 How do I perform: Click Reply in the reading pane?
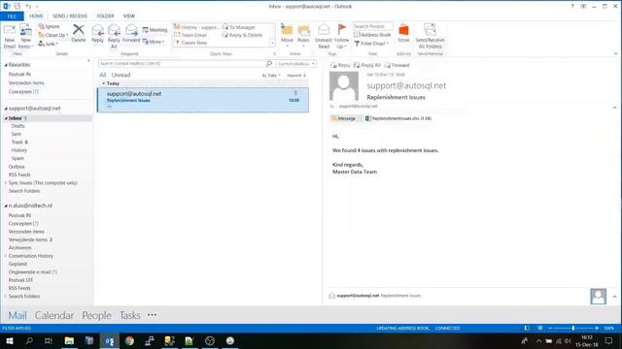click(x=340, y=65)
